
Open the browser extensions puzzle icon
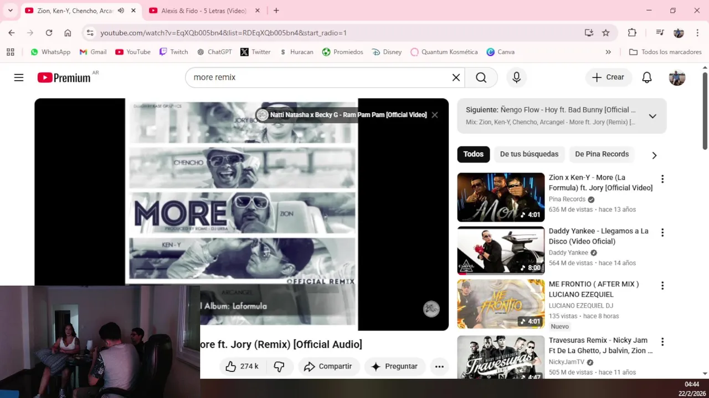tap(632, 33)
